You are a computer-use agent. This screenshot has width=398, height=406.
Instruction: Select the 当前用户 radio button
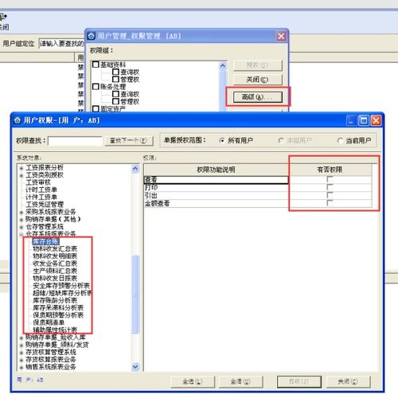340,141
